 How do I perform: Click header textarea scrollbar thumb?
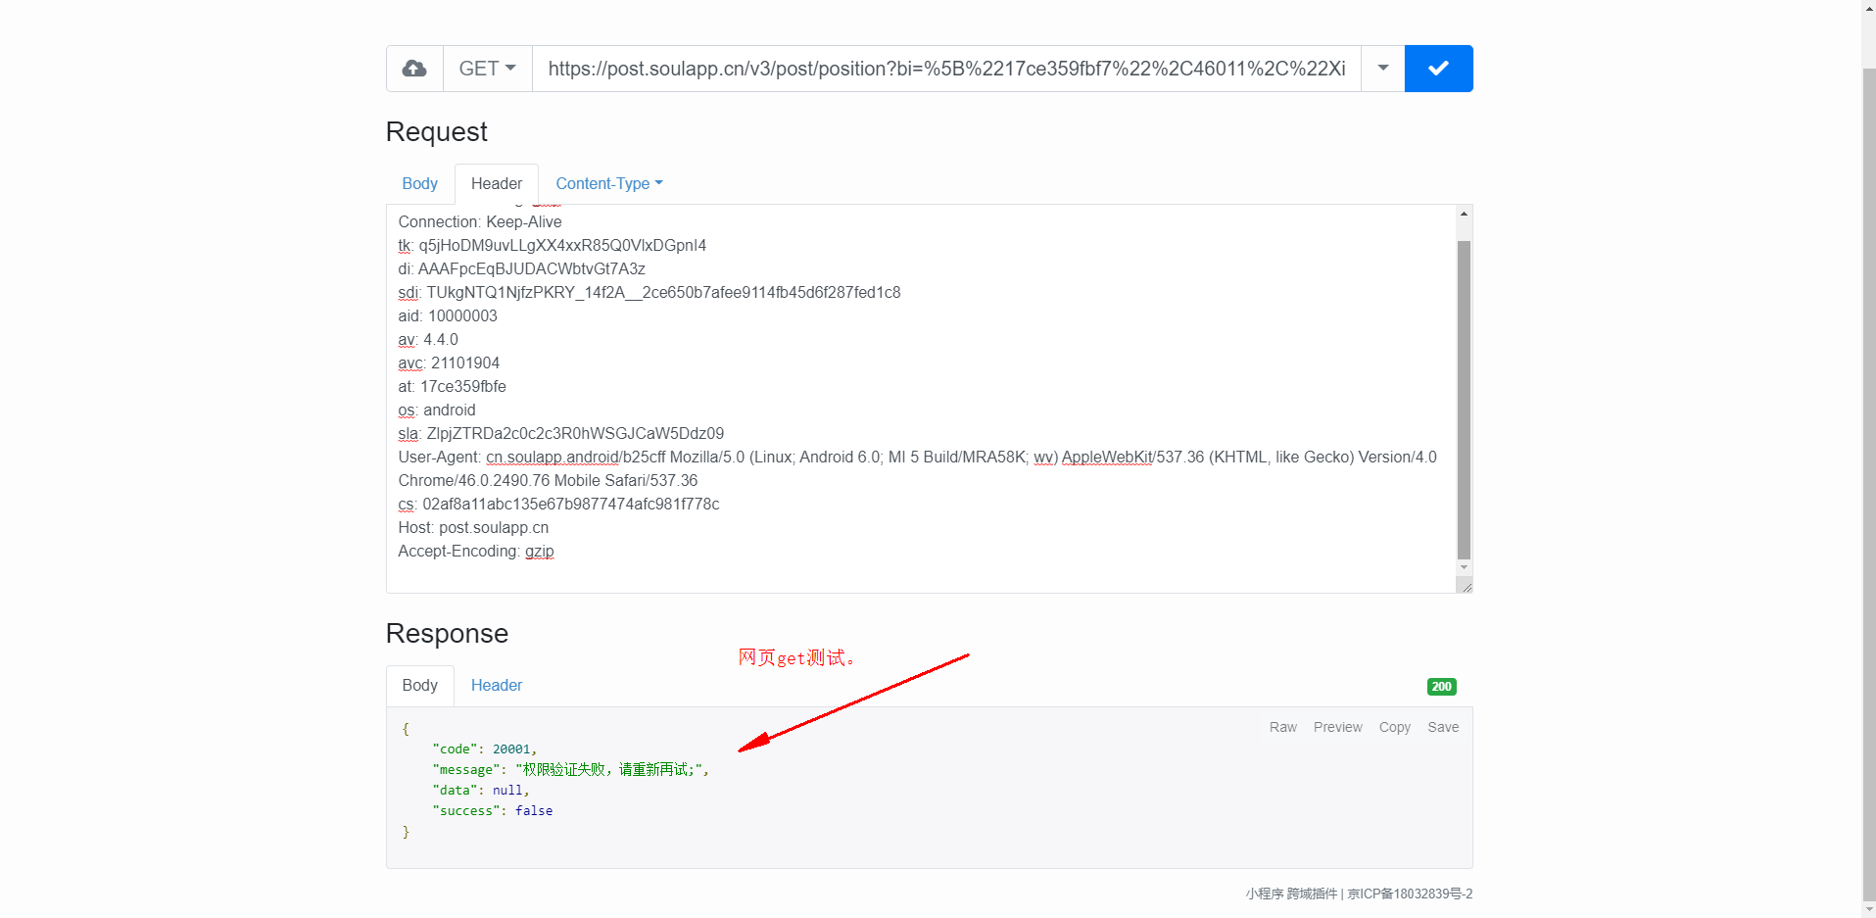click(1464, 400)
